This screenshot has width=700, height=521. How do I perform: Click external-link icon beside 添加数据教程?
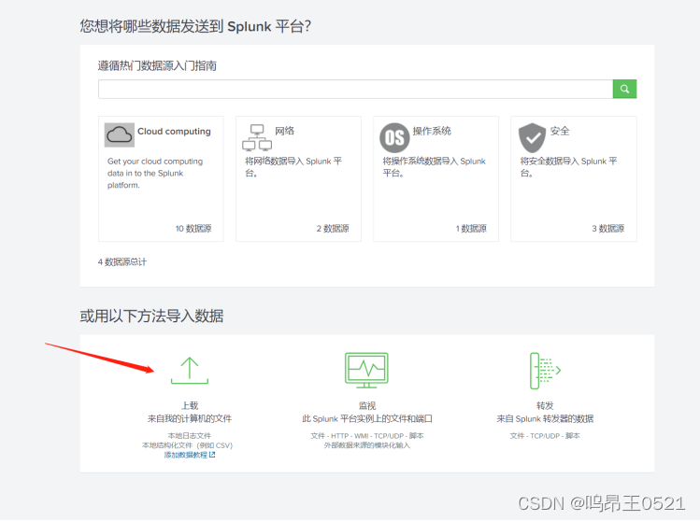tap(212, 455)
